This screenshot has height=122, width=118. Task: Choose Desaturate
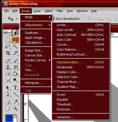coord(81,67)
